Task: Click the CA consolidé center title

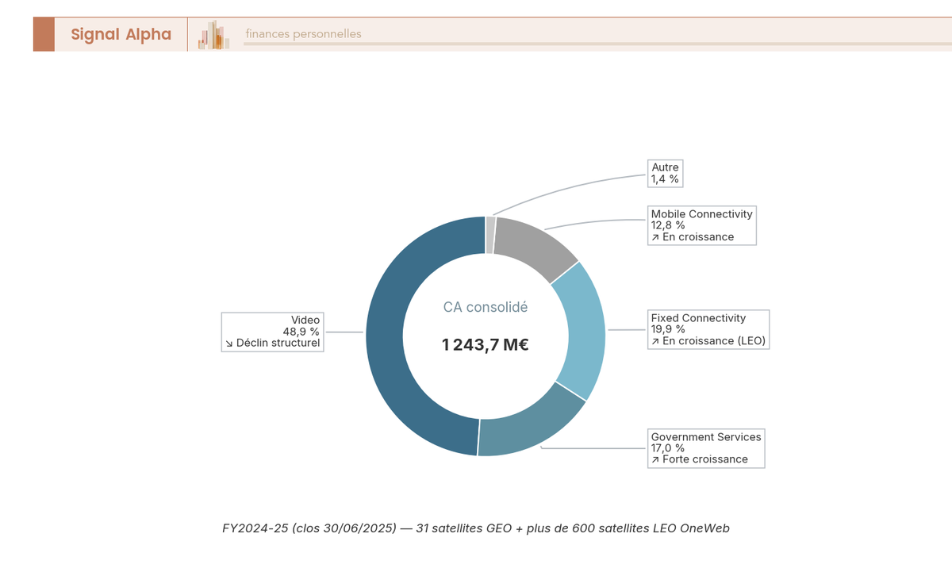Action: pyautogui.click(x=485, y=307)
